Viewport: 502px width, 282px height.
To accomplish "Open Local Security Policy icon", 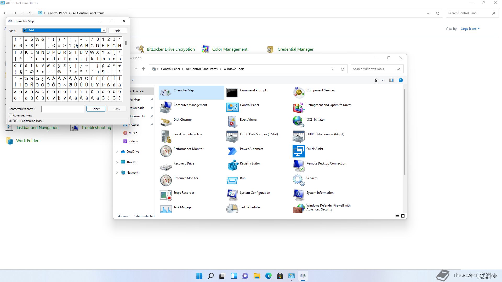I will point(166,136).
